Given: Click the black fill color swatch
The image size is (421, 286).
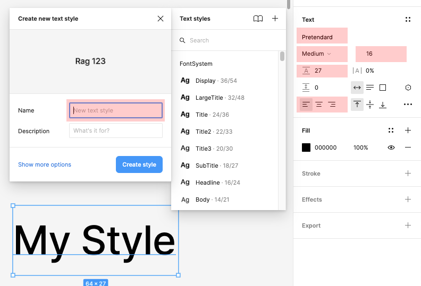Looking at the screenshot, I should pyautogui.click(x=306, y=148).
